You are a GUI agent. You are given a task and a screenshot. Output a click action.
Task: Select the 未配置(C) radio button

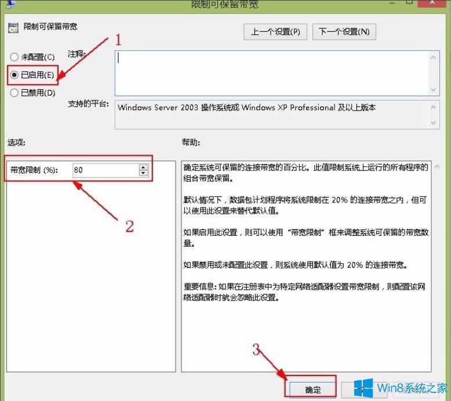click(14, 57)
